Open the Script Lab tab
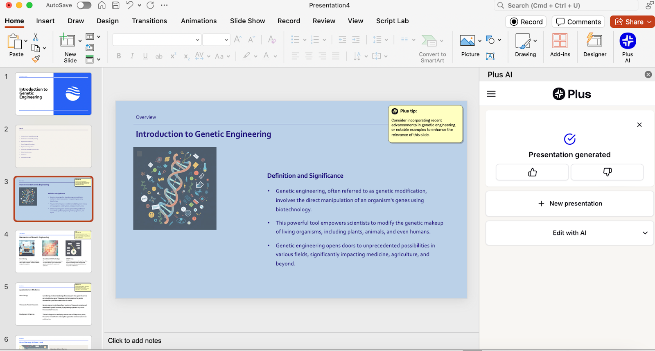Screen dimensions: 655x351 (x=392, y=21)
